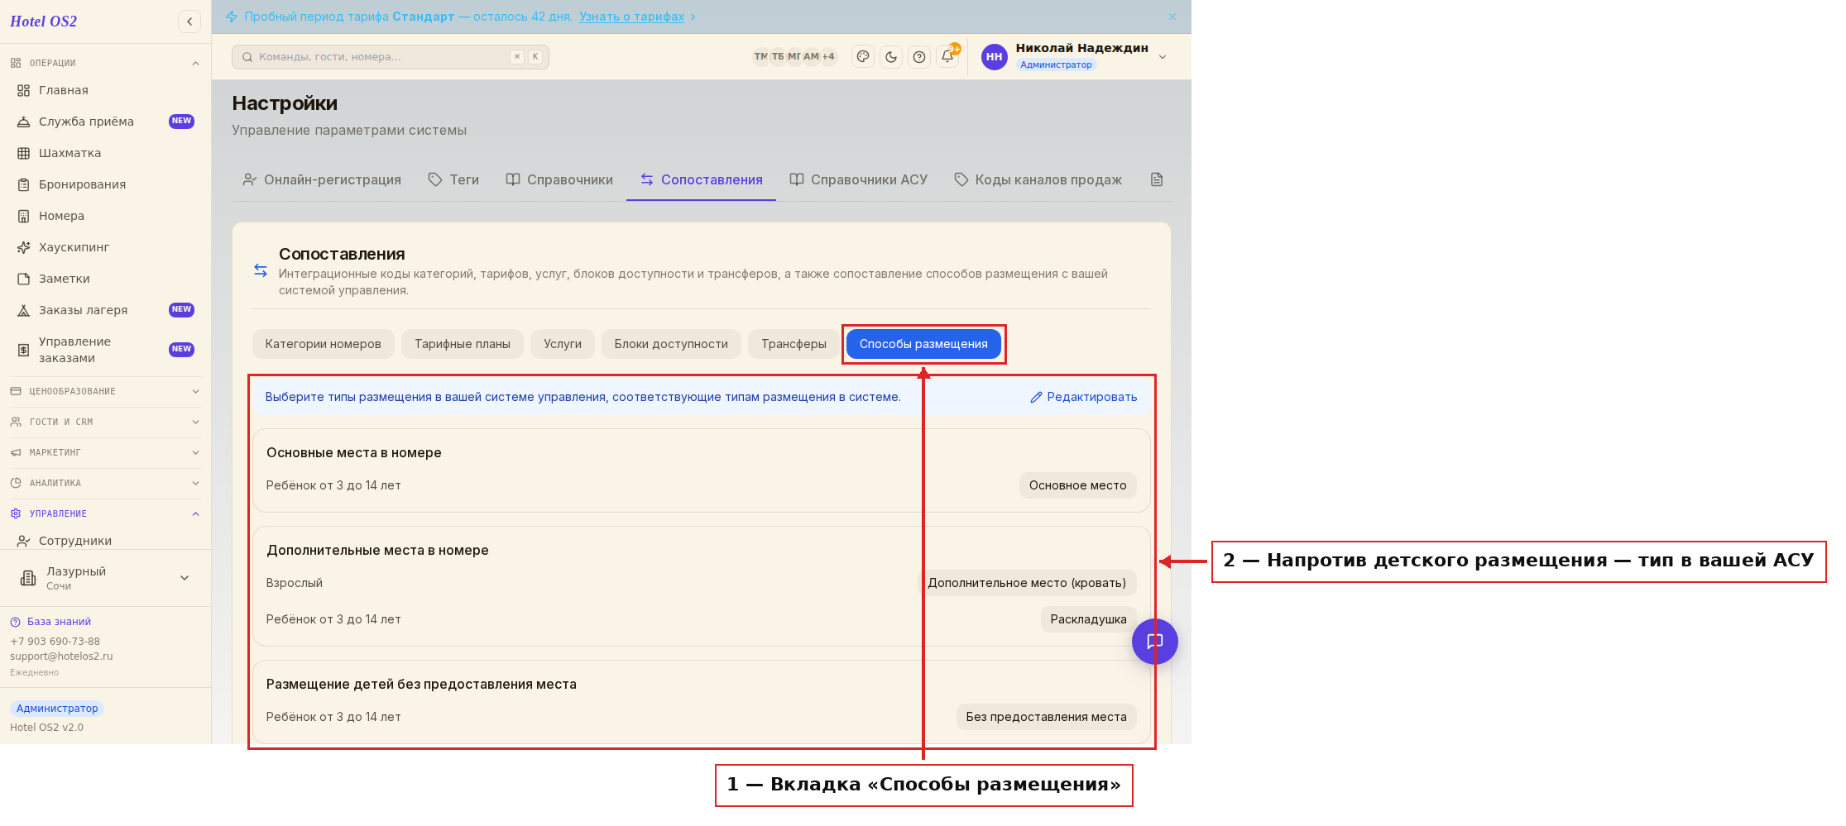The height and width of the screenshot is (826, 1846).
Task: Click the document icon after Коды каналов продаж
Action: pos(1157,179)
